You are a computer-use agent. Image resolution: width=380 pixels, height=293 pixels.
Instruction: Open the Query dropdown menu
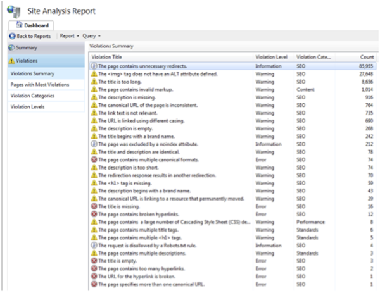pos(91,36)
